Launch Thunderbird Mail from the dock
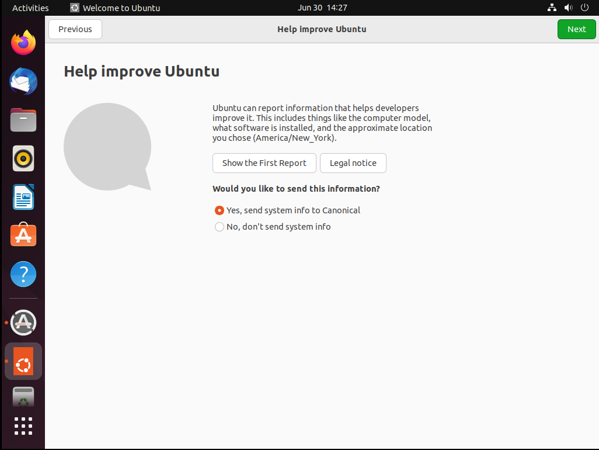 23,81
